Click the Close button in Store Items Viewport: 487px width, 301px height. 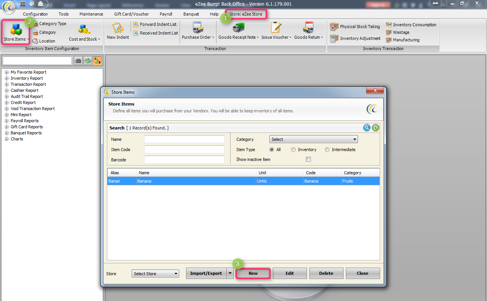[x=363, y=273]
